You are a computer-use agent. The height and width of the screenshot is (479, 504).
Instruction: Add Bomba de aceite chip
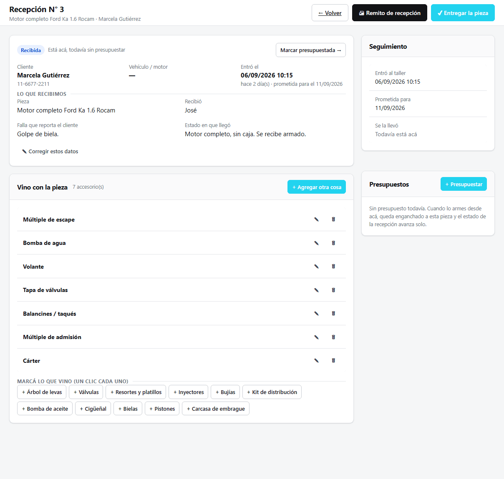click(x=45, y=409)
